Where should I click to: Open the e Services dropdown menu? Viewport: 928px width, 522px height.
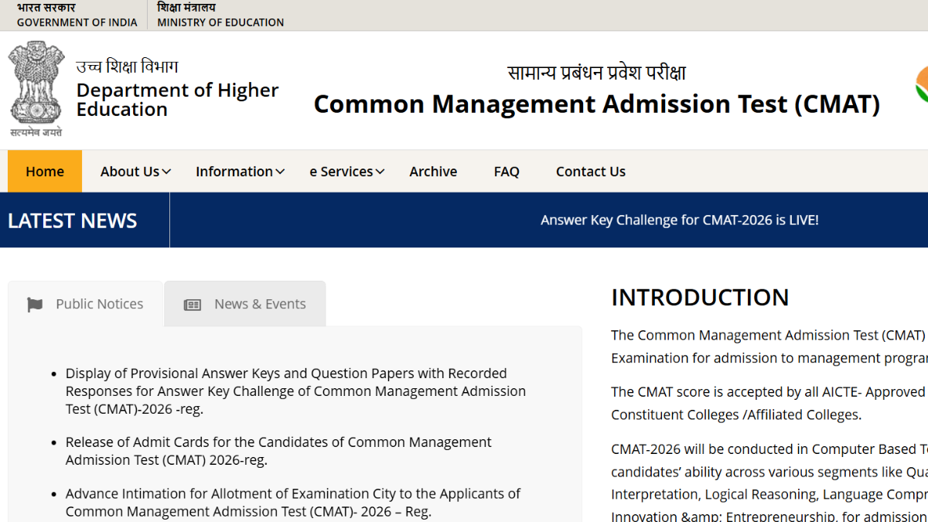click(346, 172)
